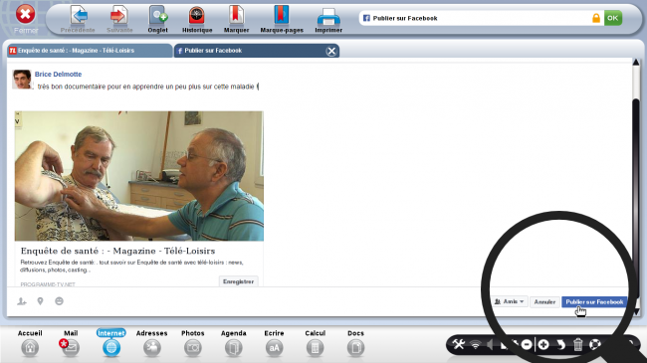
Task: Open the wrench and screwdriver settings icon
Action: 459,344
